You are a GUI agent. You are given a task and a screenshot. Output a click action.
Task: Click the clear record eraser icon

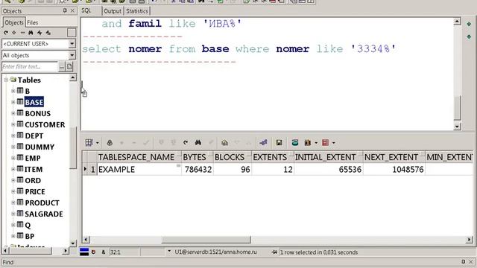[x=225, y=142]
